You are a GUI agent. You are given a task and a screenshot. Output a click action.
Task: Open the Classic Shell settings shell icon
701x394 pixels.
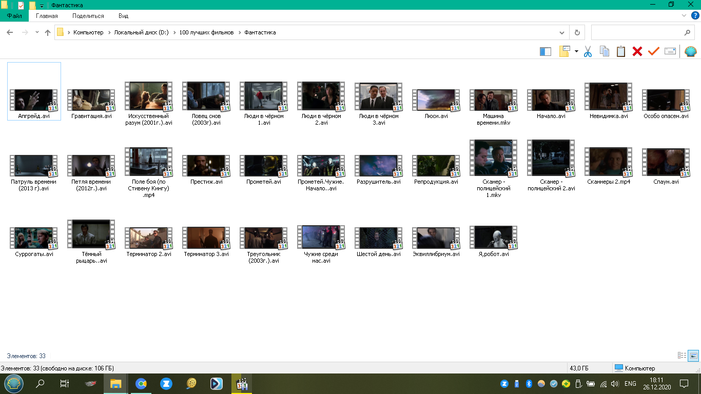click(x=691, y=51)
